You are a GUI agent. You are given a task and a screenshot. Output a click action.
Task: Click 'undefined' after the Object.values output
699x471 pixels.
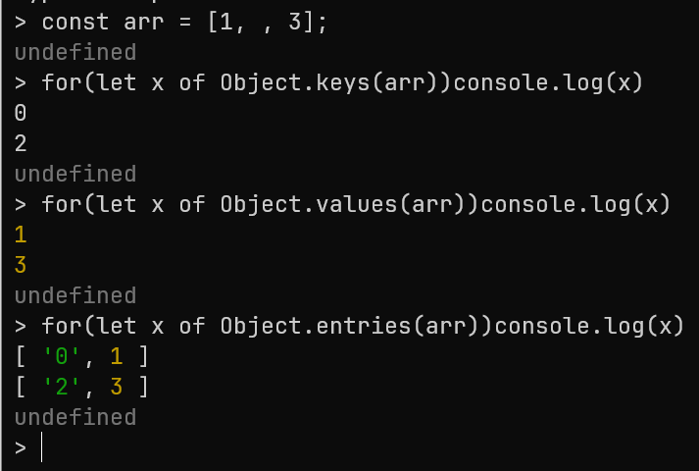coord(75,296)
